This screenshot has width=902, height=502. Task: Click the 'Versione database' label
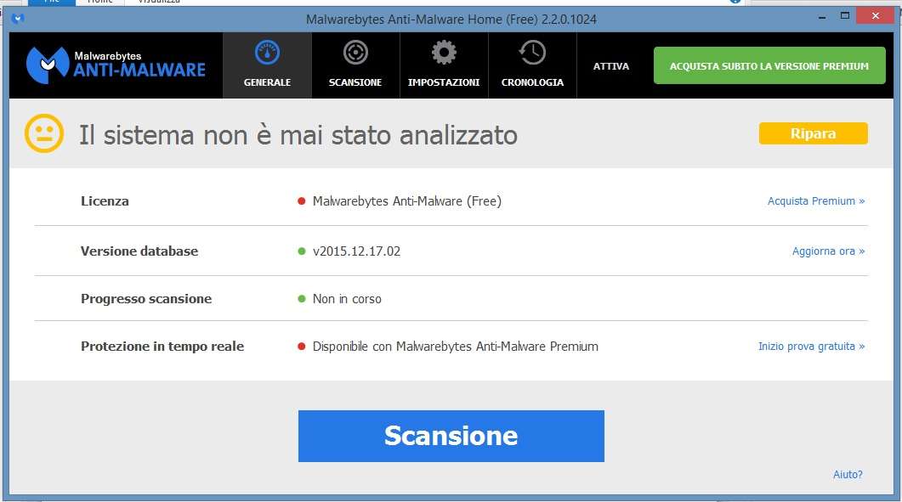(x=139, y=251)
